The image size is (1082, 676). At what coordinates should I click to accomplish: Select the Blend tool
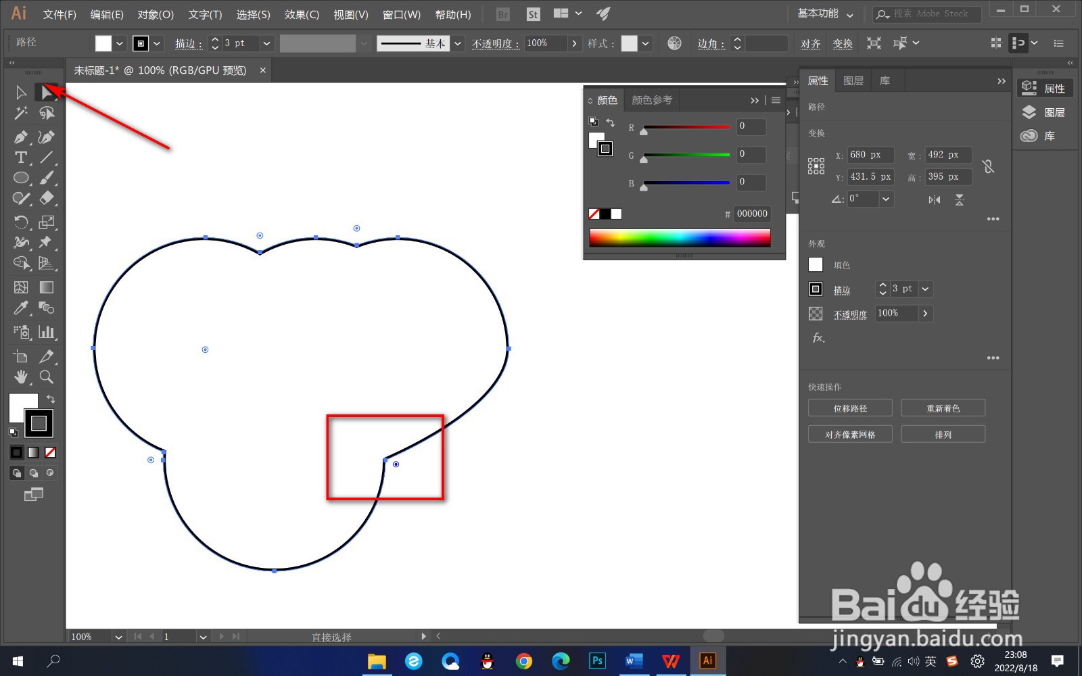click(47, 308)
